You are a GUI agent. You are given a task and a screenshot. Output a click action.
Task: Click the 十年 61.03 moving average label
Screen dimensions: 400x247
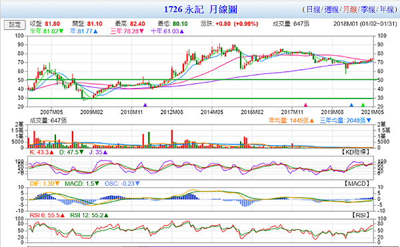click(x=167, y=31)
